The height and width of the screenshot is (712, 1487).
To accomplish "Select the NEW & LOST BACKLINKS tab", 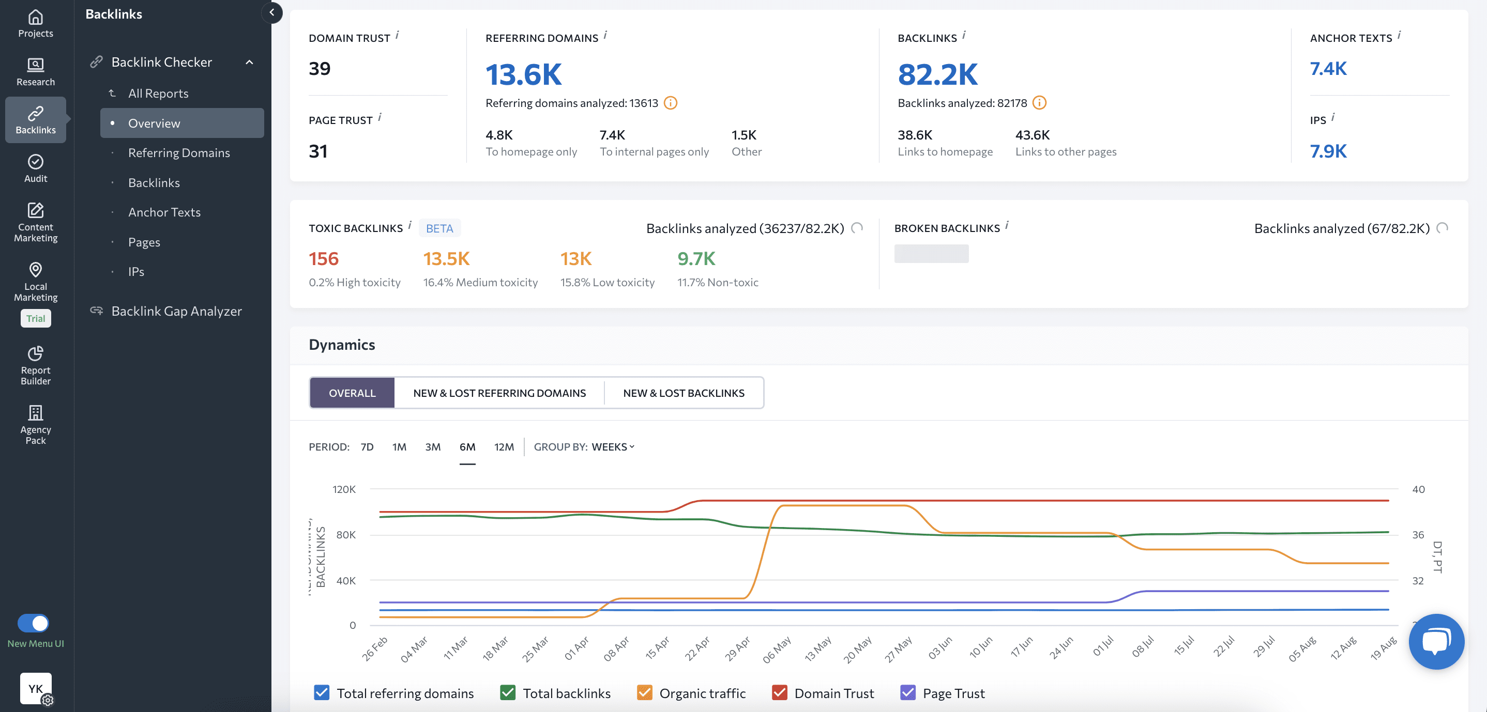I will point(683,392).
